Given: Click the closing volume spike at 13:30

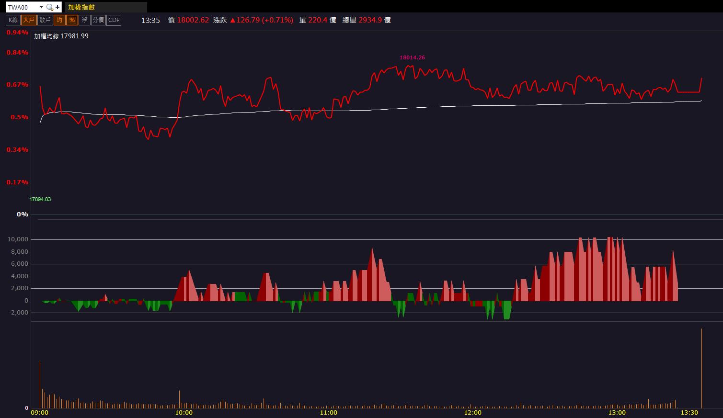Looking at the screenshot, I should coord(701,368).
